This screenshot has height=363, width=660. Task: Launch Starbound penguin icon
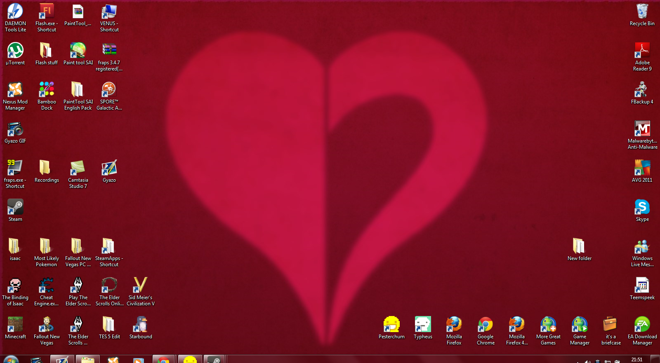(x=141, y=328)
